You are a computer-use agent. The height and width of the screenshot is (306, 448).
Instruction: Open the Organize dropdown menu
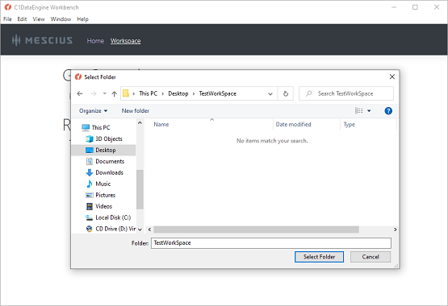click(93, 111)
